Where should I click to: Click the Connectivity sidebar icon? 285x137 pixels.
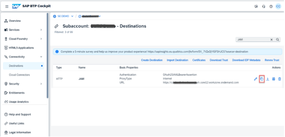[x=6, y=57]
